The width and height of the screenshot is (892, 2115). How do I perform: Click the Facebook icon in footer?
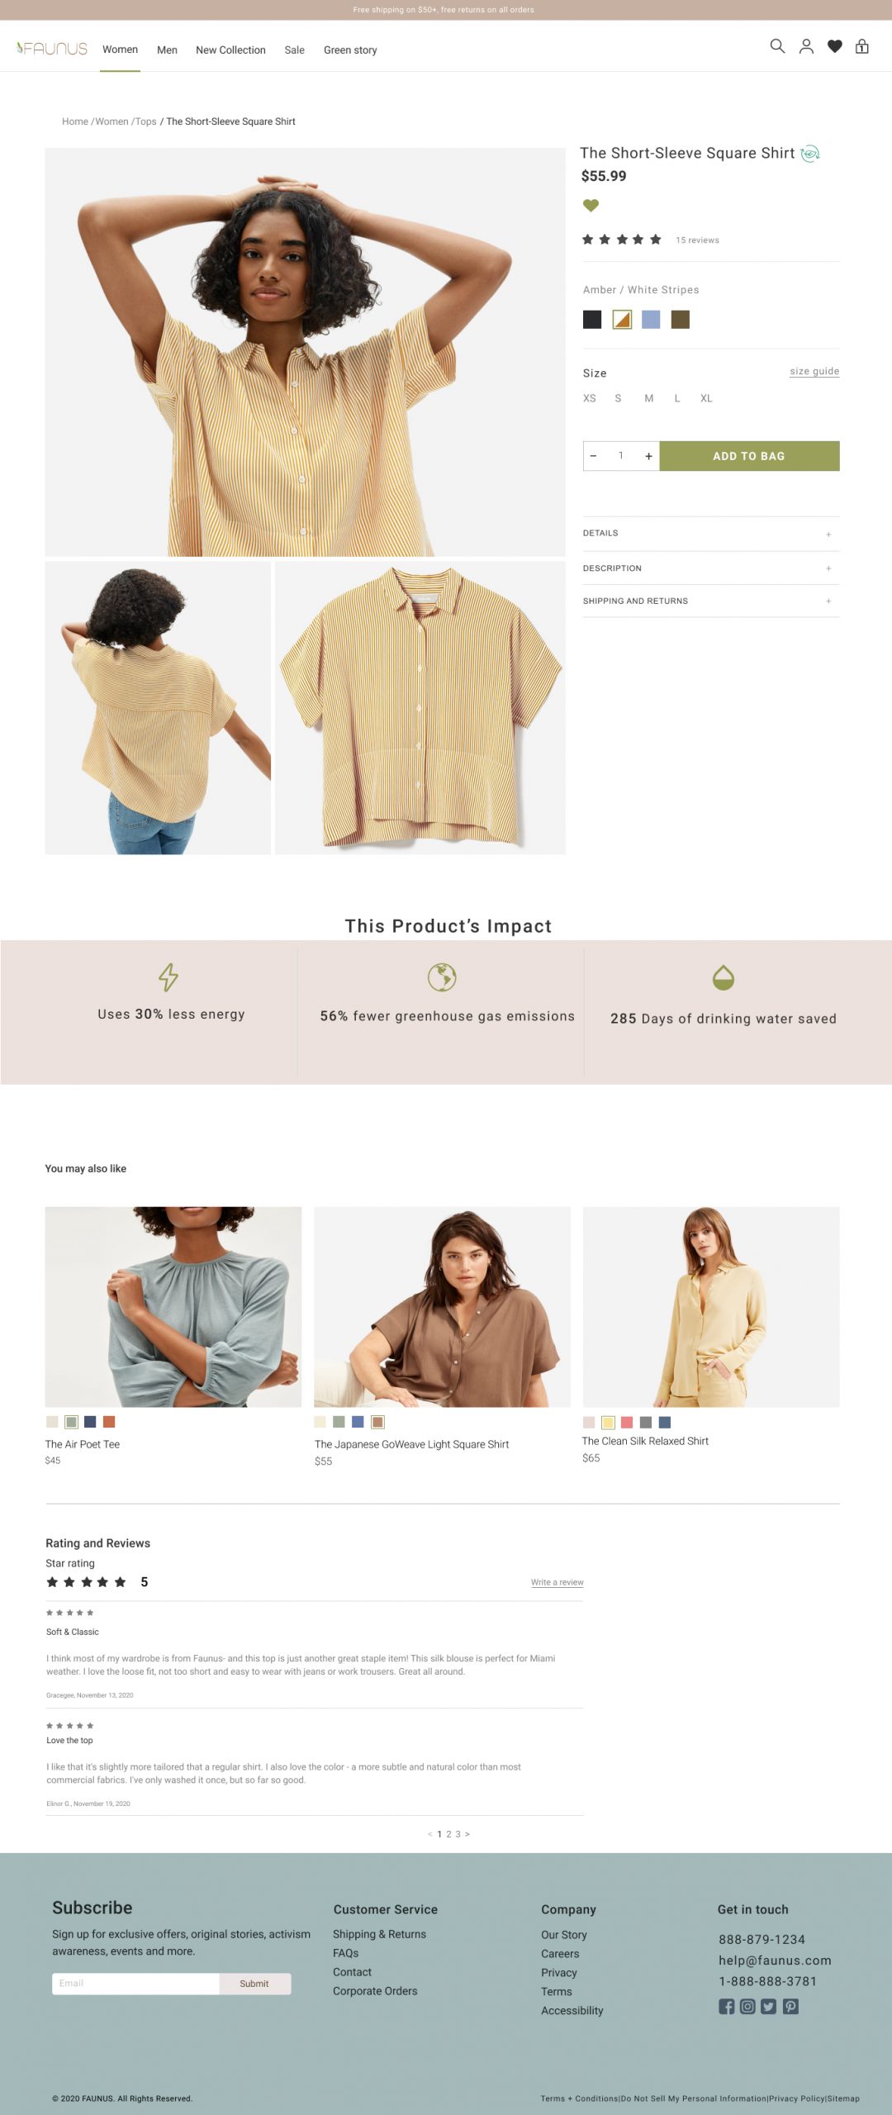pyautogui.click(x=727, y=2006)
